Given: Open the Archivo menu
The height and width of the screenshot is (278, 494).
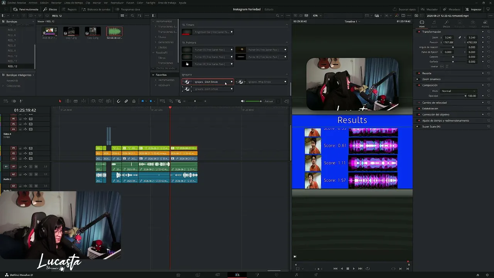Looking at the screenshot, I should tap(33, 3).
